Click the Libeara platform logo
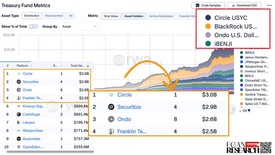Viewport: 275px width, 155px height. coord(19,123)
